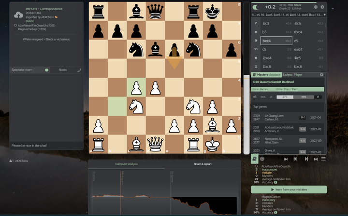Open the Share & export tab
The width and height of the screenshot is (348, 216).
click(x=203, y=164)
